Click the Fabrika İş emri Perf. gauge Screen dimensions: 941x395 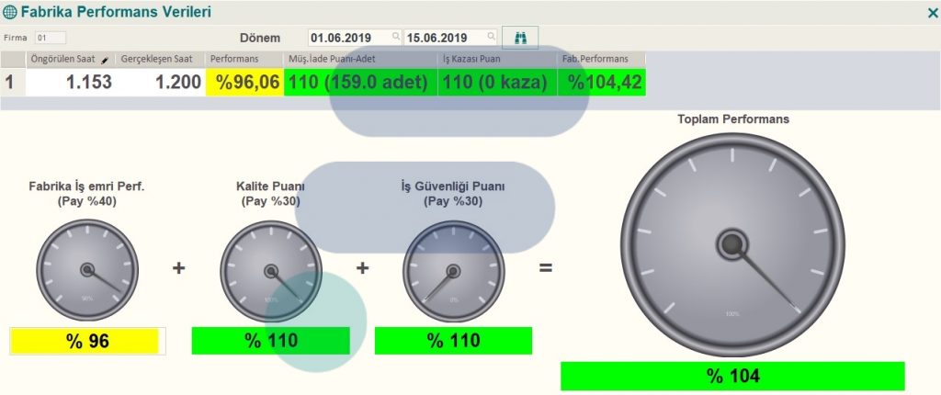click(87, 270)
